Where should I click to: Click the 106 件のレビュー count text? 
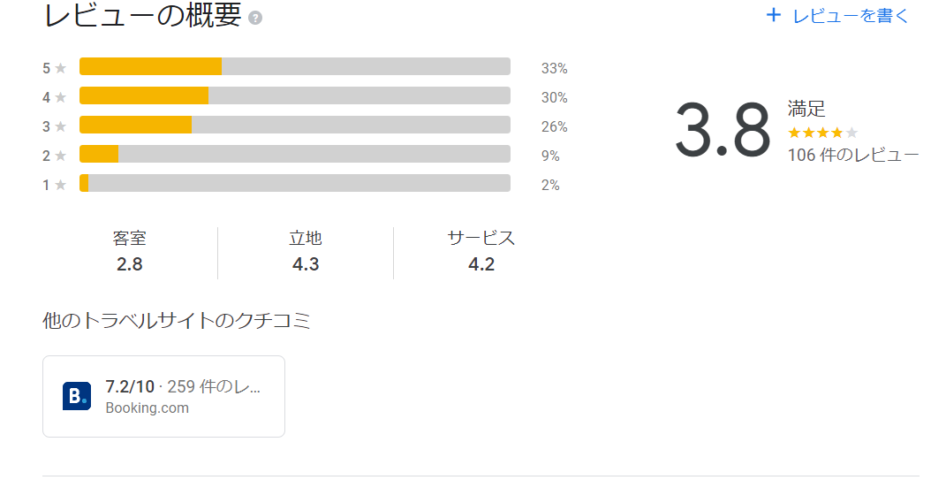pyautogui.click(x=853, y=156)
